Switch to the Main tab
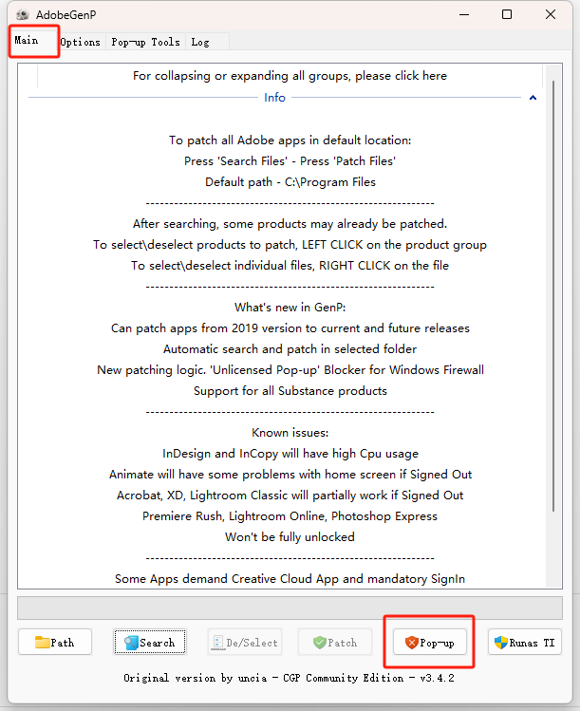Screen dimensions: 580x711 pos(34,41)
